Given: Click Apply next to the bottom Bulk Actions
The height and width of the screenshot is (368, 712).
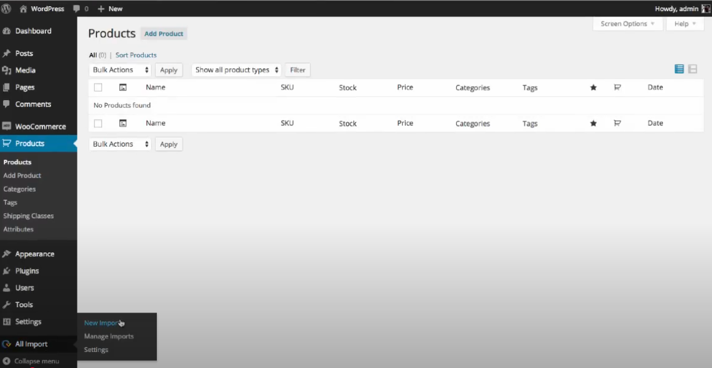Looking at the screenshot, I should [169, 144].
